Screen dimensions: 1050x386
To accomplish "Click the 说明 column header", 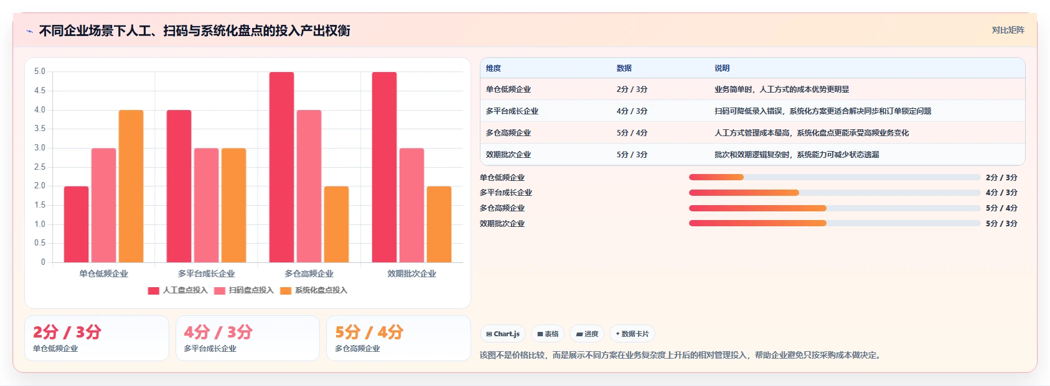I will pos(722,68).
